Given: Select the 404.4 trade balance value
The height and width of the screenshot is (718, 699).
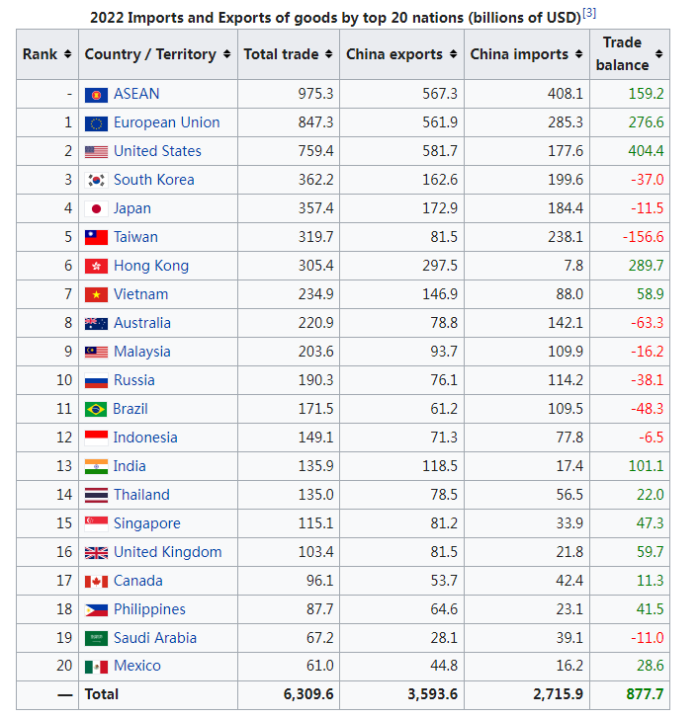Looking at the screenshot, I should 646,151.
